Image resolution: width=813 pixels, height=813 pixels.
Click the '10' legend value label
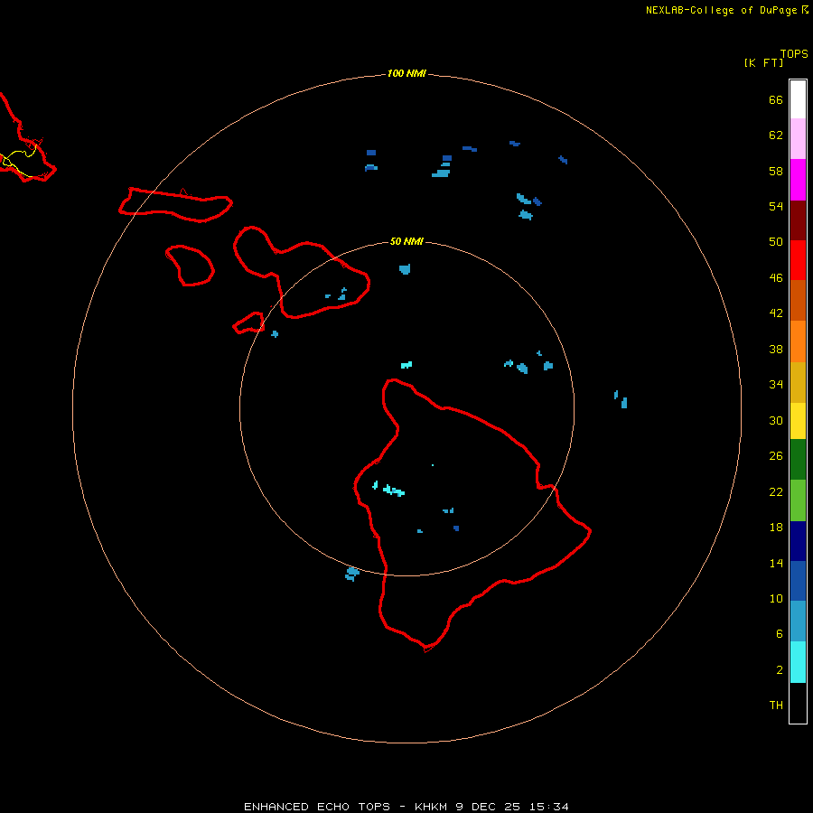coord(776,598)
